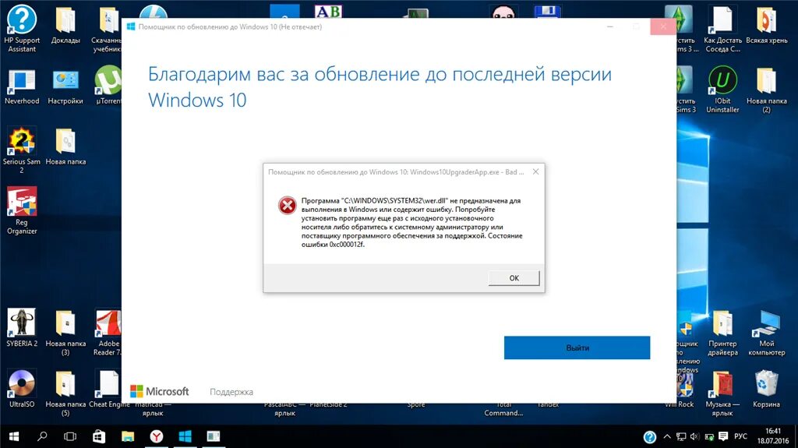Select the IObit Uninstaller icon

coord(722,90)
